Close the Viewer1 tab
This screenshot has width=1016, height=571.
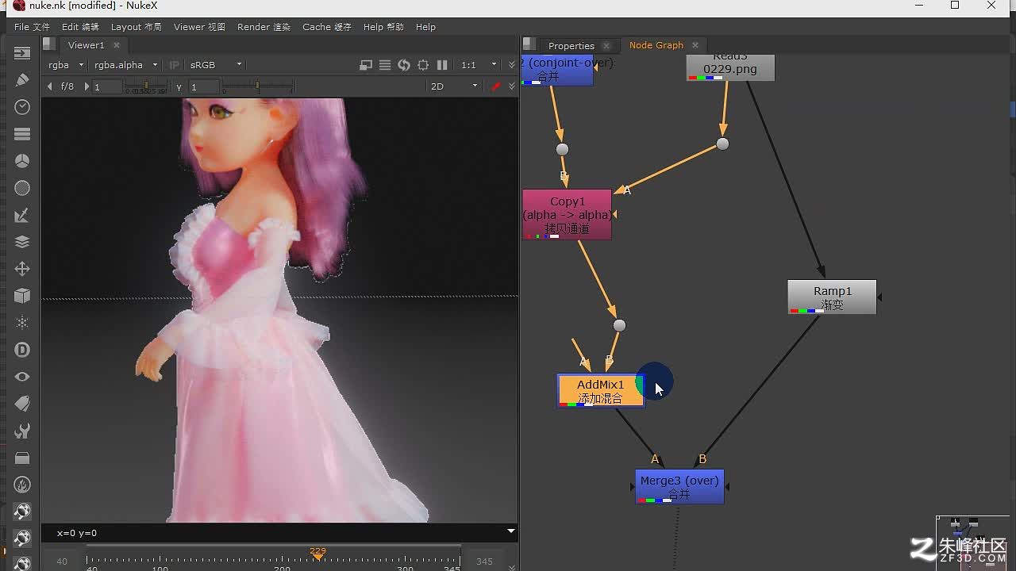116,45
